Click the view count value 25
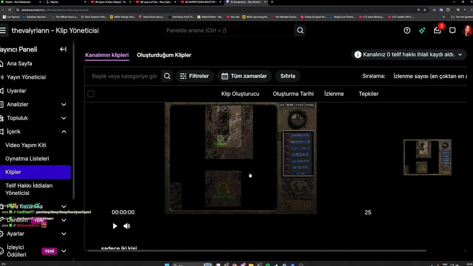This screenshot has width=473, height=266. click(x=368, y=212)
